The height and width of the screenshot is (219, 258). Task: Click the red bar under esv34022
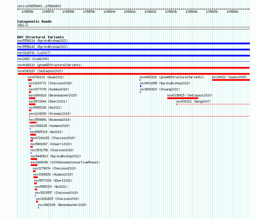coord(231,80)
